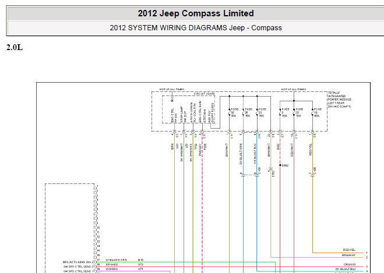Click 'VIO/ORG' label at pin 19
This screenshot has height=273, width=384.
click(x=112, y=269)
